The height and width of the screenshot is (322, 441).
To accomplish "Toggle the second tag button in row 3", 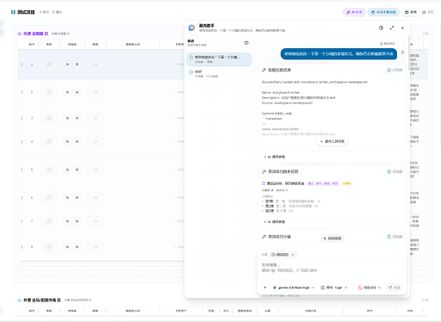I will (x=77, y=118).
